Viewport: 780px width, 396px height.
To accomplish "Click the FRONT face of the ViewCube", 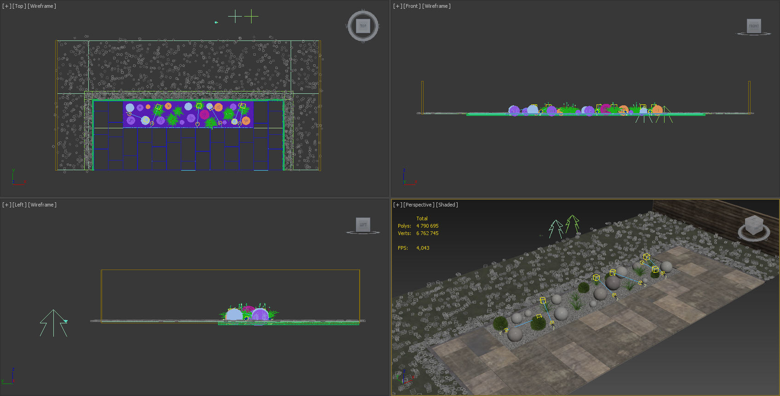I will coord(754,26).
